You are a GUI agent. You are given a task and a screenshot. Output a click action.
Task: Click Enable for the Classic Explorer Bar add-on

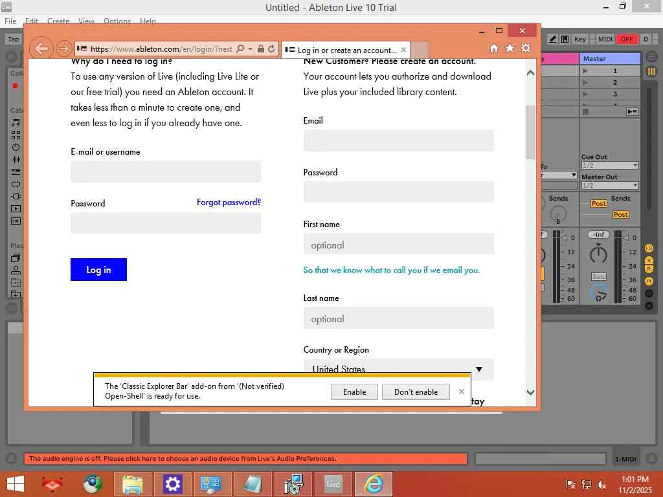(354, 392)
